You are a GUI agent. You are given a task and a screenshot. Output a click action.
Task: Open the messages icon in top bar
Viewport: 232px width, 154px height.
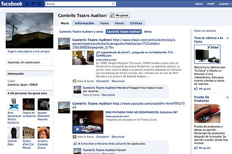coord(33,4)
